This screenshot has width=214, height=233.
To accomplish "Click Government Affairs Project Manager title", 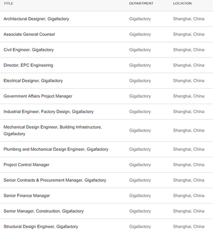I will click(x=38, y=96).
